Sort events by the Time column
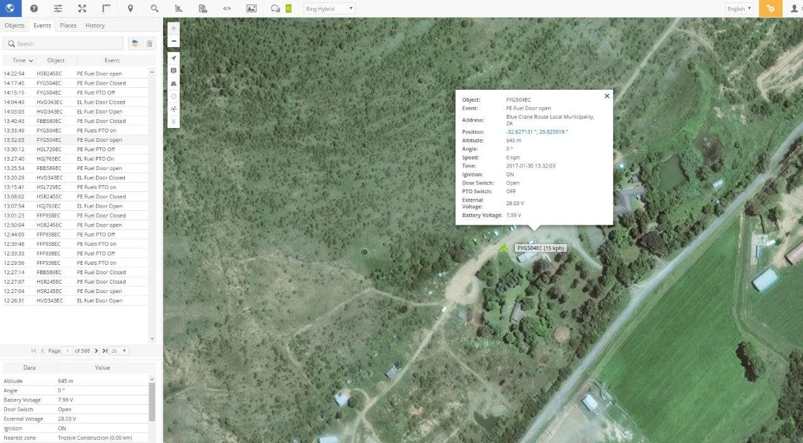 (x=19, y=60)
